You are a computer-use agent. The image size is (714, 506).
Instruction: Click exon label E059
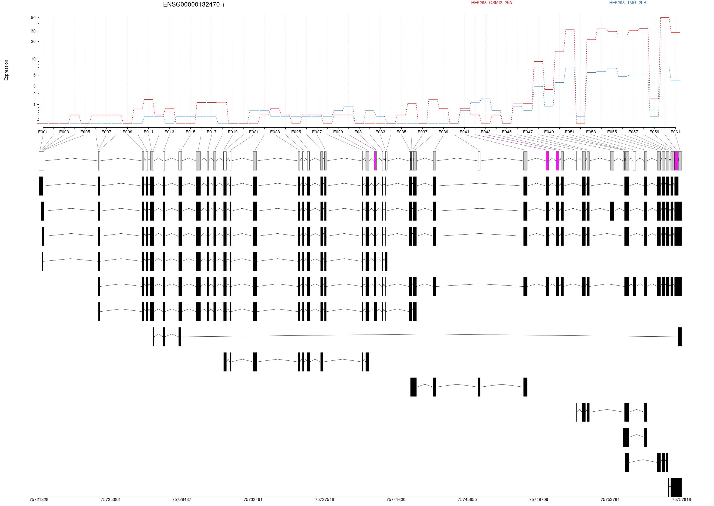coord(654,132)
